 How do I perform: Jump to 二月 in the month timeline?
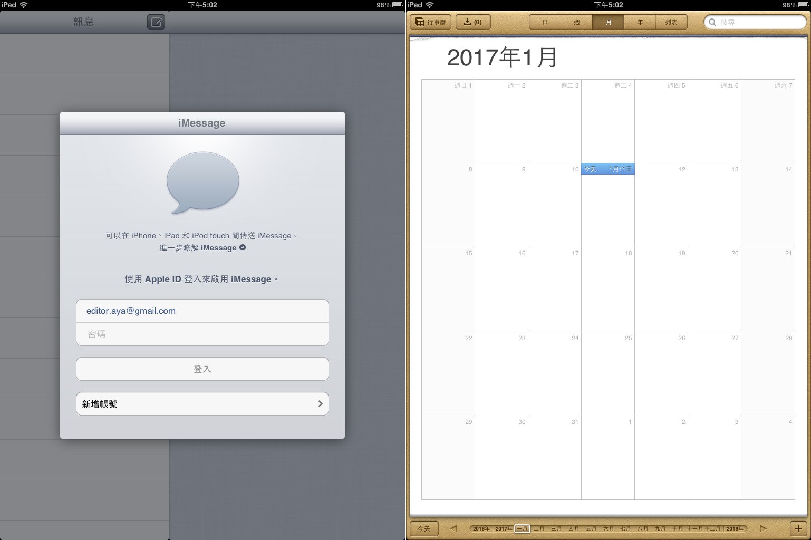point(539,528)
